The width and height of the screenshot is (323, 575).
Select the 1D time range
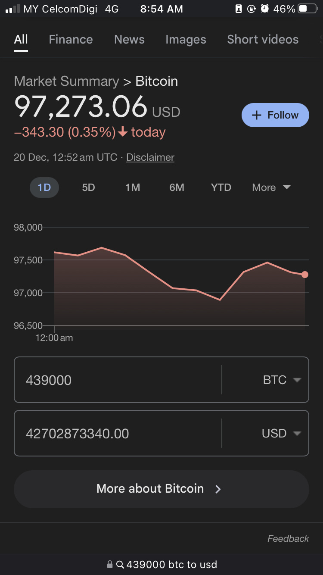[x=44, y=187]
